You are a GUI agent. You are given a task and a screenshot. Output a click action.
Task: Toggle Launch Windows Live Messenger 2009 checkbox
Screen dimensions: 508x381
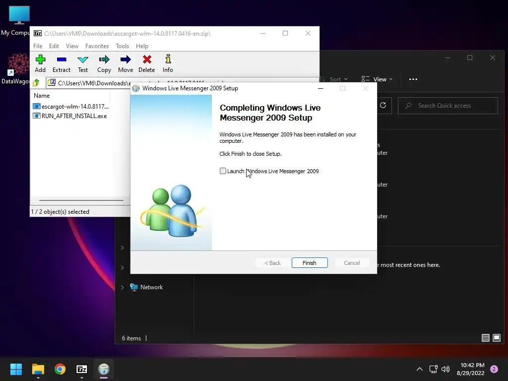(223, 171)
